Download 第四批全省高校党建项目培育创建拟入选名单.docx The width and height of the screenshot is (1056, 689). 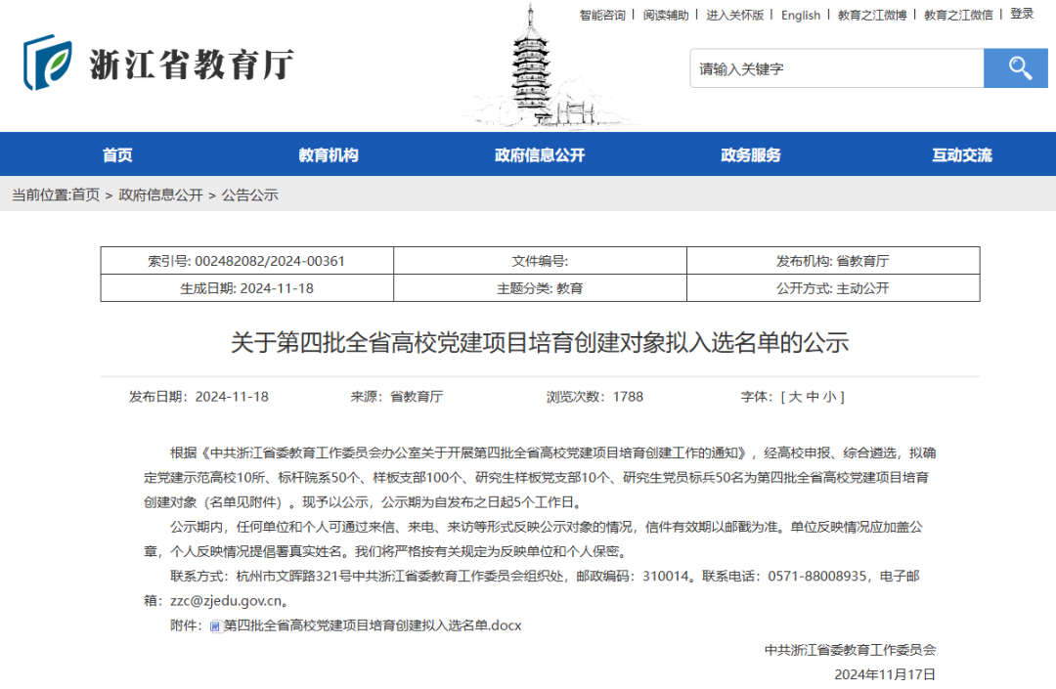click(373, 625)
